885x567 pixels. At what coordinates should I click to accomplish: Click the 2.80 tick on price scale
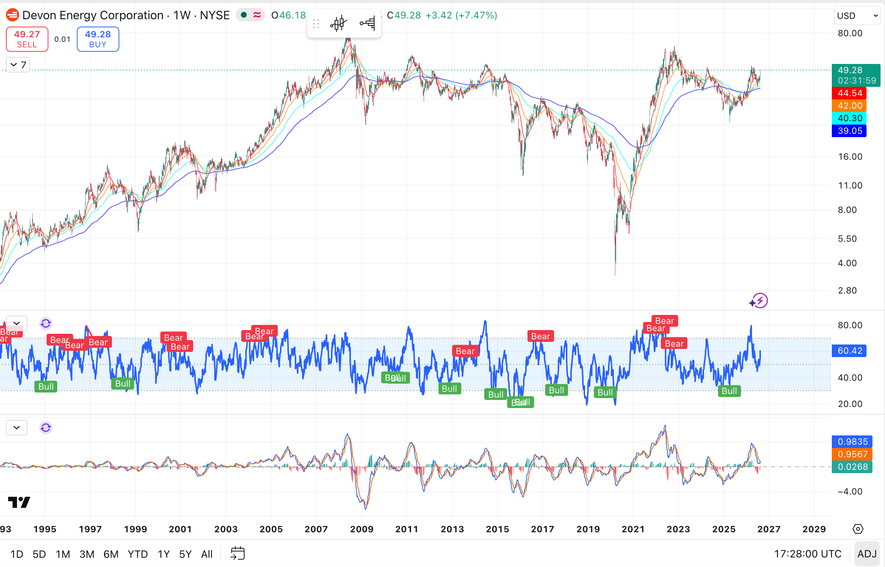click(x=847, y=291)
